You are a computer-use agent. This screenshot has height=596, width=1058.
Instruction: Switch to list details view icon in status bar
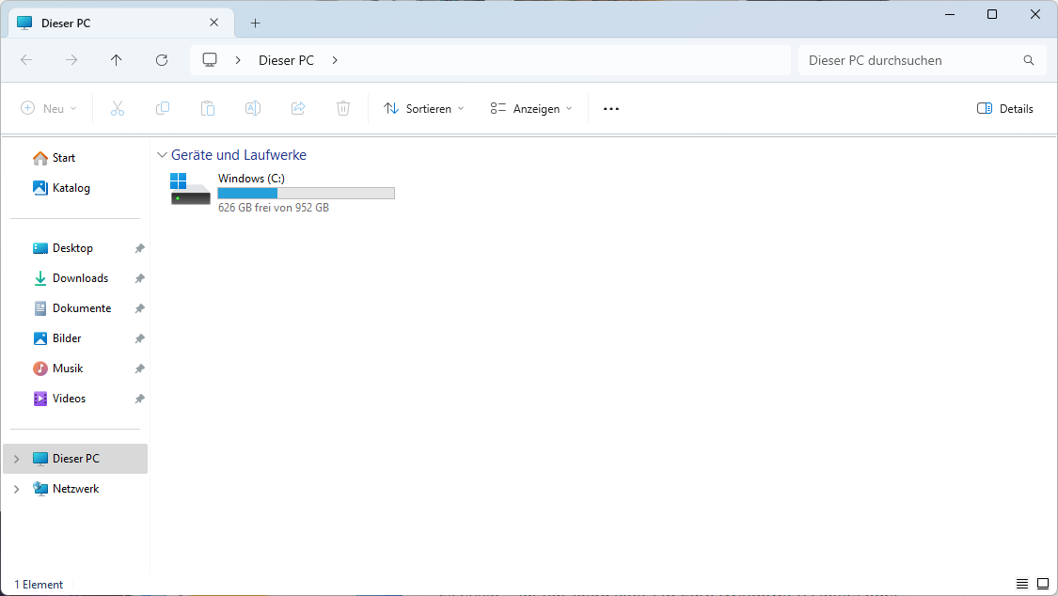(1022, 584)
